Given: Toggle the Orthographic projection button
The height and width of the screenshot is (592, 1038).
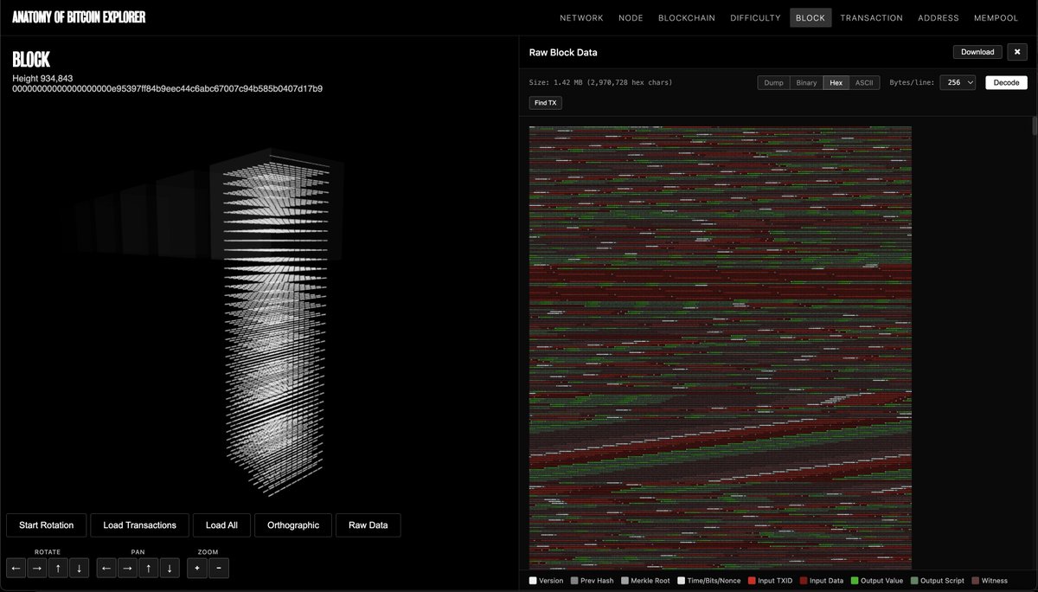Looking at the screenshot, I should click(x=293, y=525).
